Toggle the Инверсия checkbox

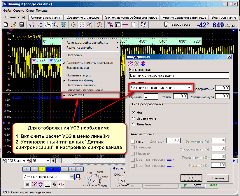133,147
